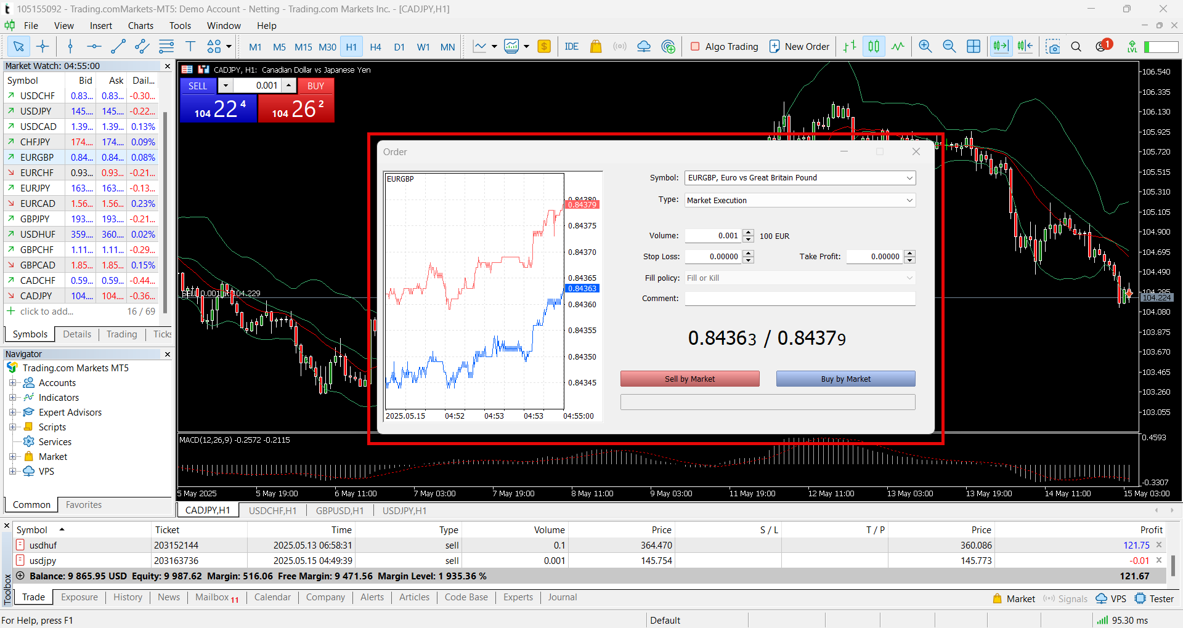Open the search magnifier in toolbar
Image resolution: width=1183 pixels, height=628 pixels.
coord(1076,46)
